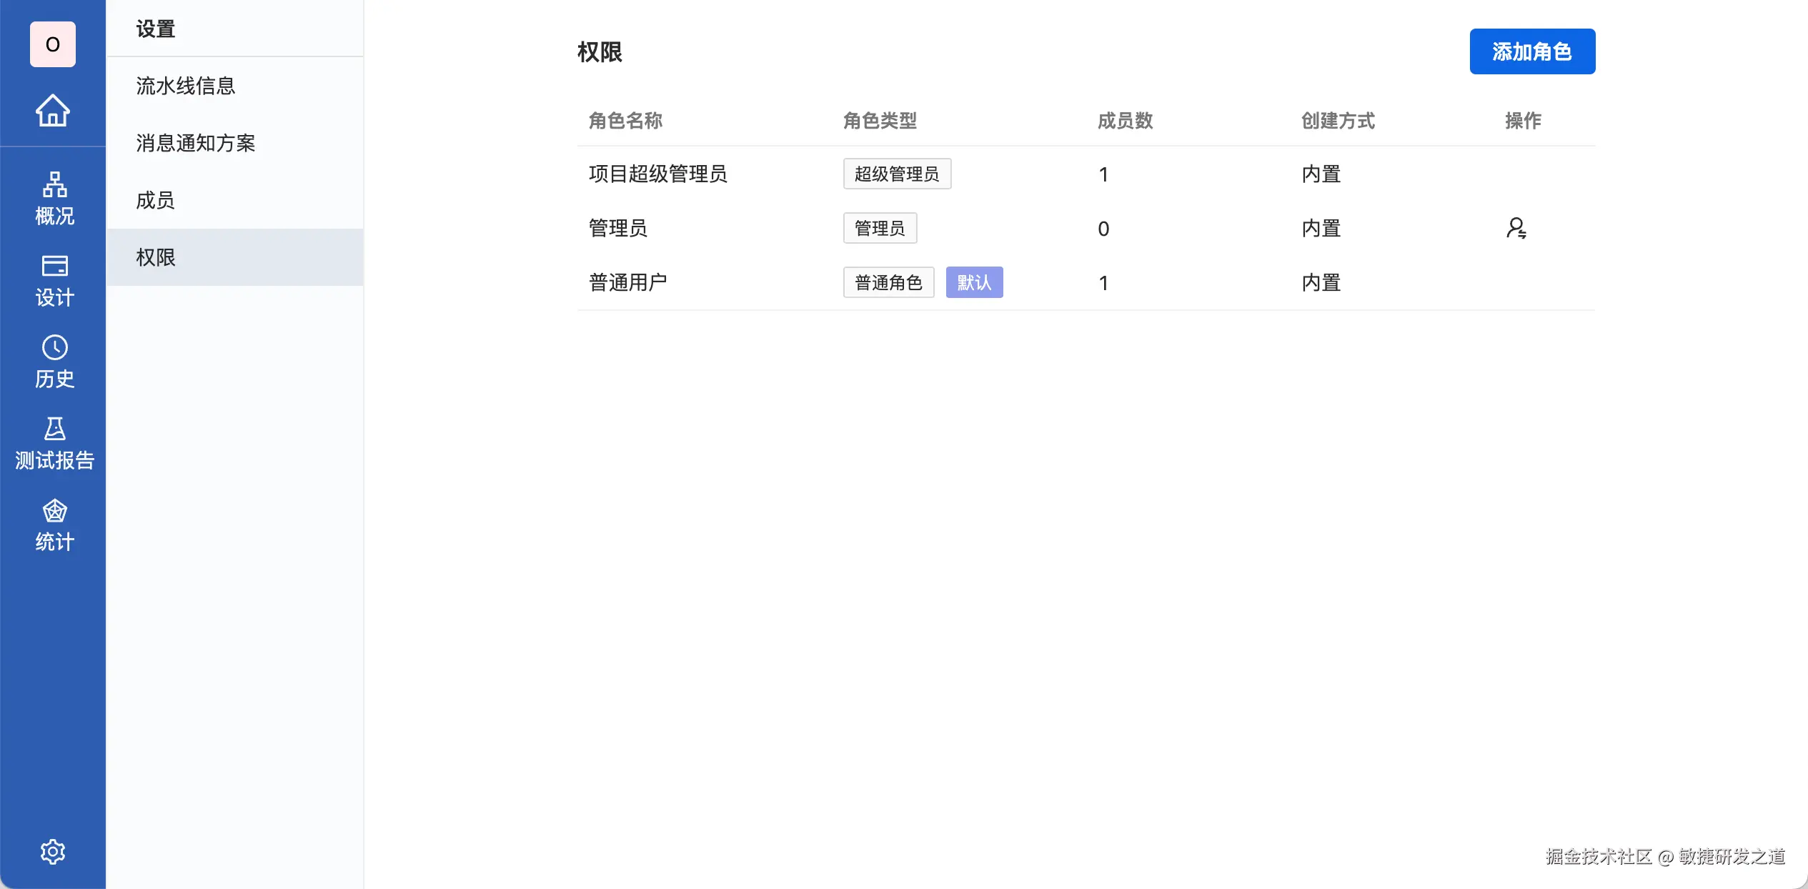The image size is (1808, 889).
Task: Open the 测试报告 test report section
Action: tap(54, 443)
